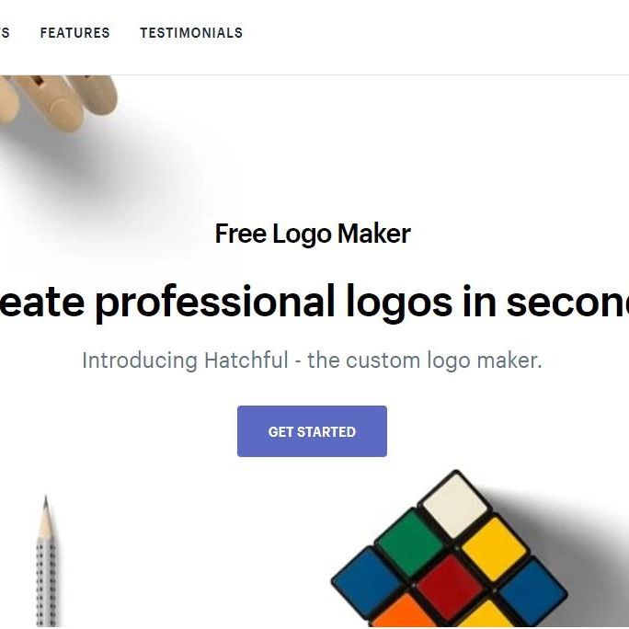The width and height of the screenshot is (629, 629).
Task: Pick the yellow square next to the white one
Action: [x=494, y=550]
